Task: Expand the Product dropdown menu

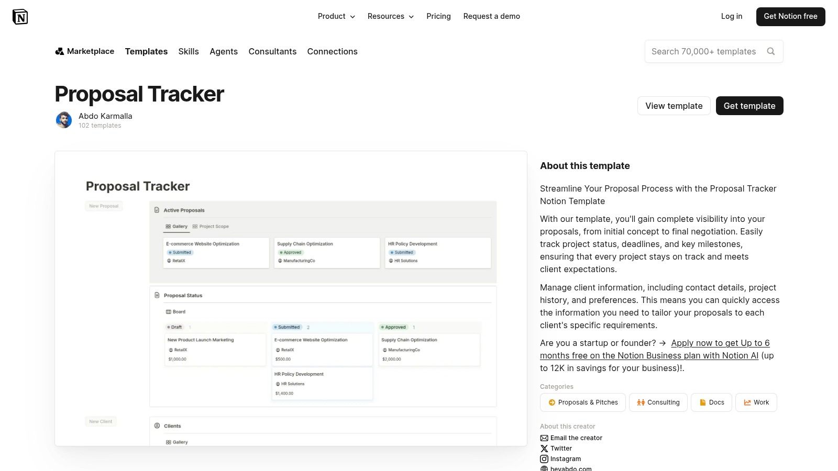Action: (336, 16)
